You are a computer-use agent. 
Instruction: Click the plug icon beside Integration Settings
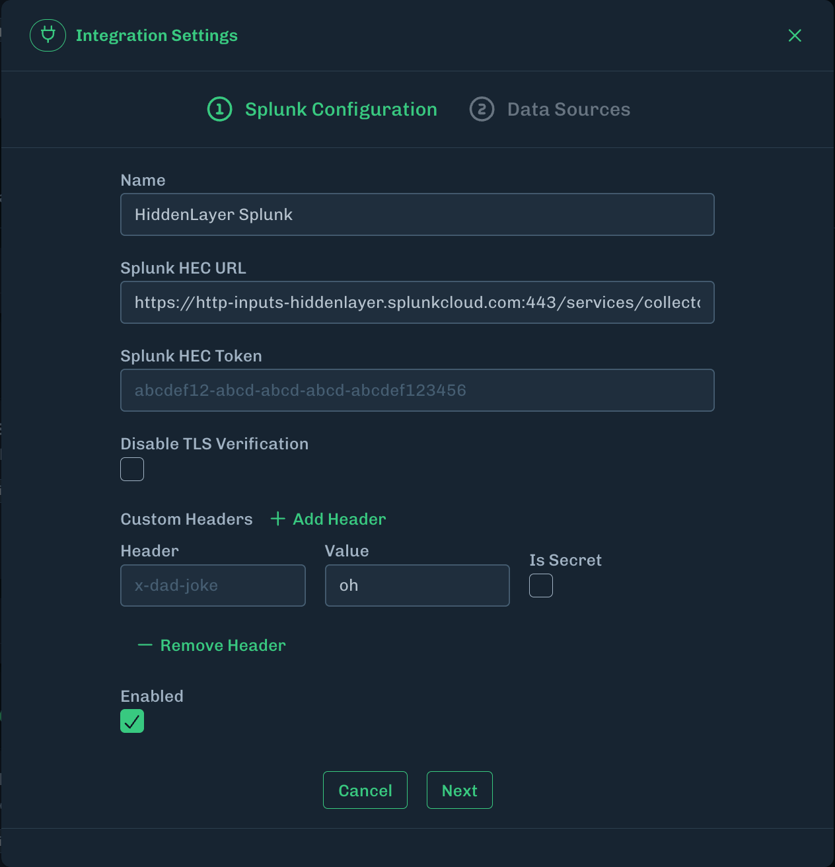point(48,35)
